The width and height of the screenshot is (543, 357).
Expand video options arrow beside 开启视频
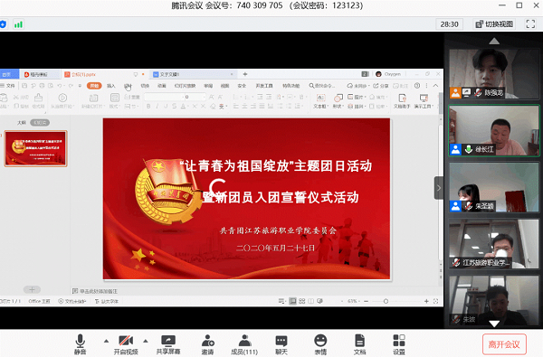(x=146, y=341)
